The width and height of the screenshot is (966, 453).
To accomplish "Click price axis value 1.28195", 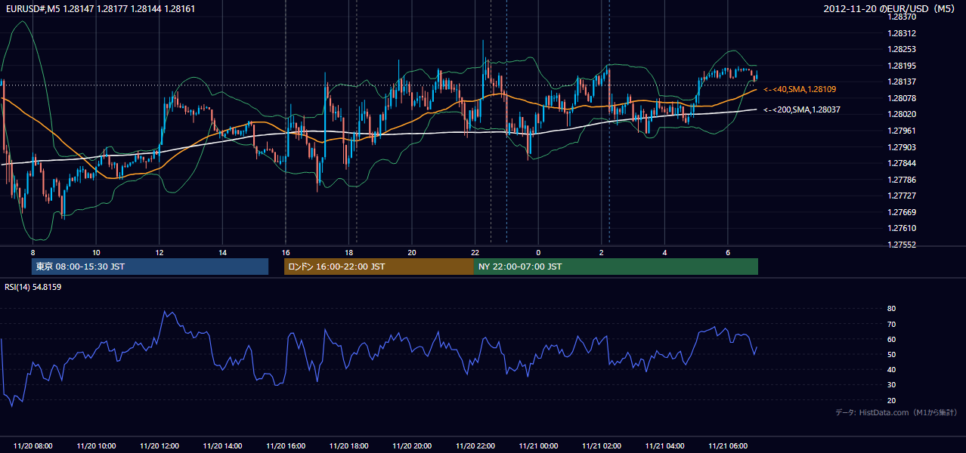I will tap(901, 66).
